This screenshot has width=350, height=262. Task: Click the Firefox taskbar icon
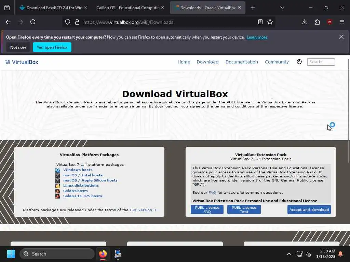[x=103, y=254]
